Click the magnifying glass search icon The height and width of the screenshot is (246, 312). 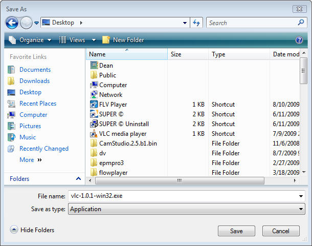pos(301,23)
